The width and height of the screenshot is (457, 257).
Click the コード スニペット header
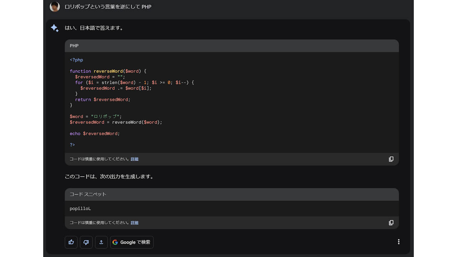[x=231, y=194]
